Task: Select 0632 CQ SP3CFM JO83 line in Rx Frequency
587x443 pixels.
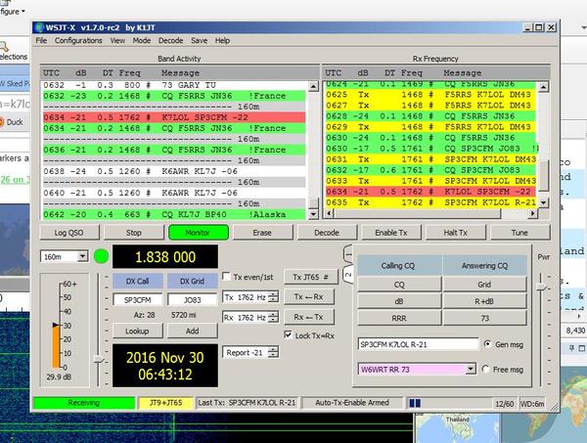Action: [430, 170]
